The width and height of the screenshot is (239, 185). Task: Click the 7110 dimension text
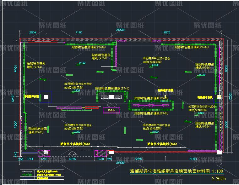point(79,32)
